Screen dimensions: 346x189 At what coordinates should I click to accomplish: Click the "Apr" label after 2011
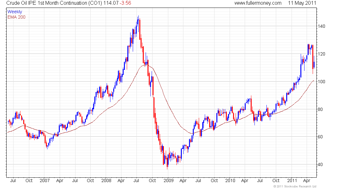(x=306, y=180)
